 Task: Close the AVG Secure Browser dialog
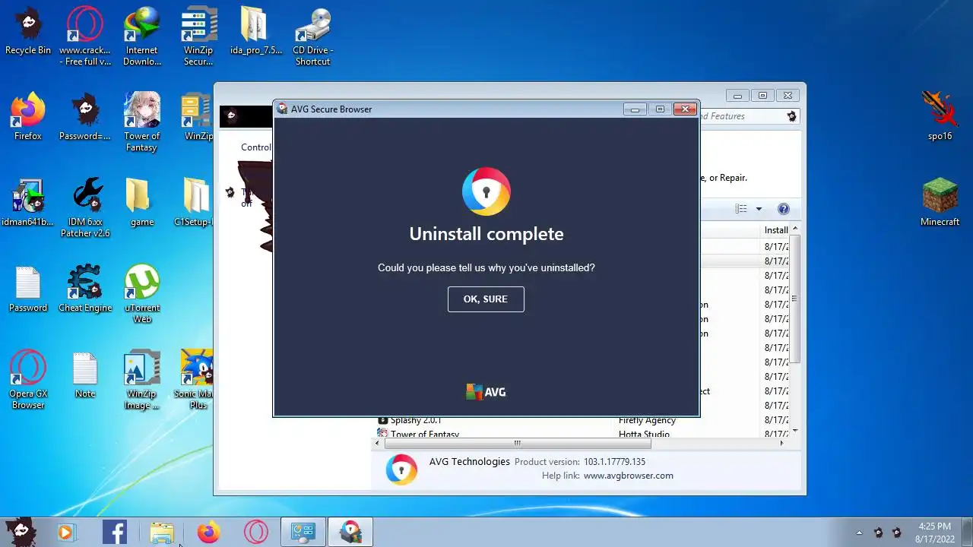tap(685, 109)
